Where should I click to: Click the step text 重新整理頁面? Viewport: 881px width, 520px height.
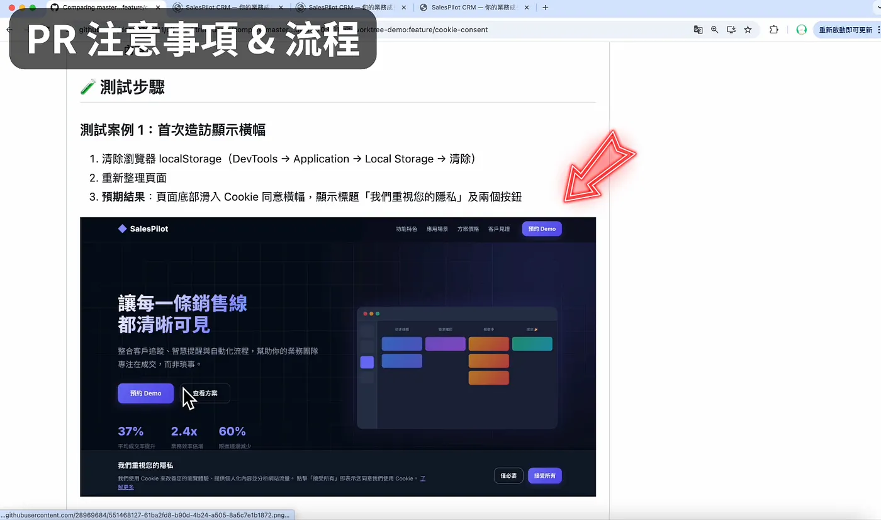pos(134,178)
